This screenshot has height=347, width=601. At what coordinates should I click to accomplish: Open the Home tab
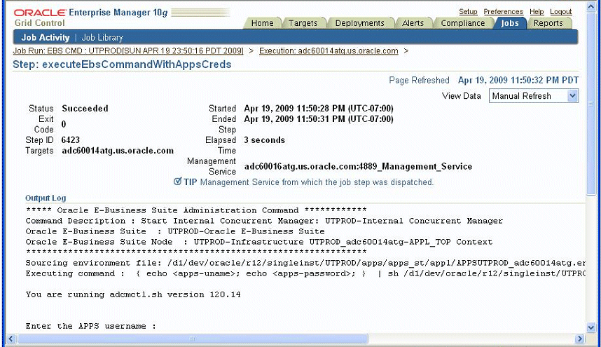pos(263,23)
